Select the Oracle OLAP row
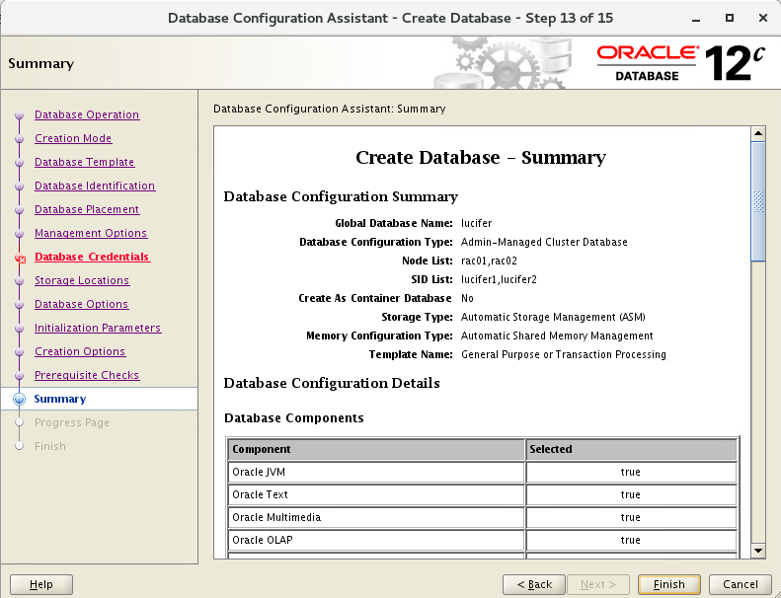 [x=482, y=540]
